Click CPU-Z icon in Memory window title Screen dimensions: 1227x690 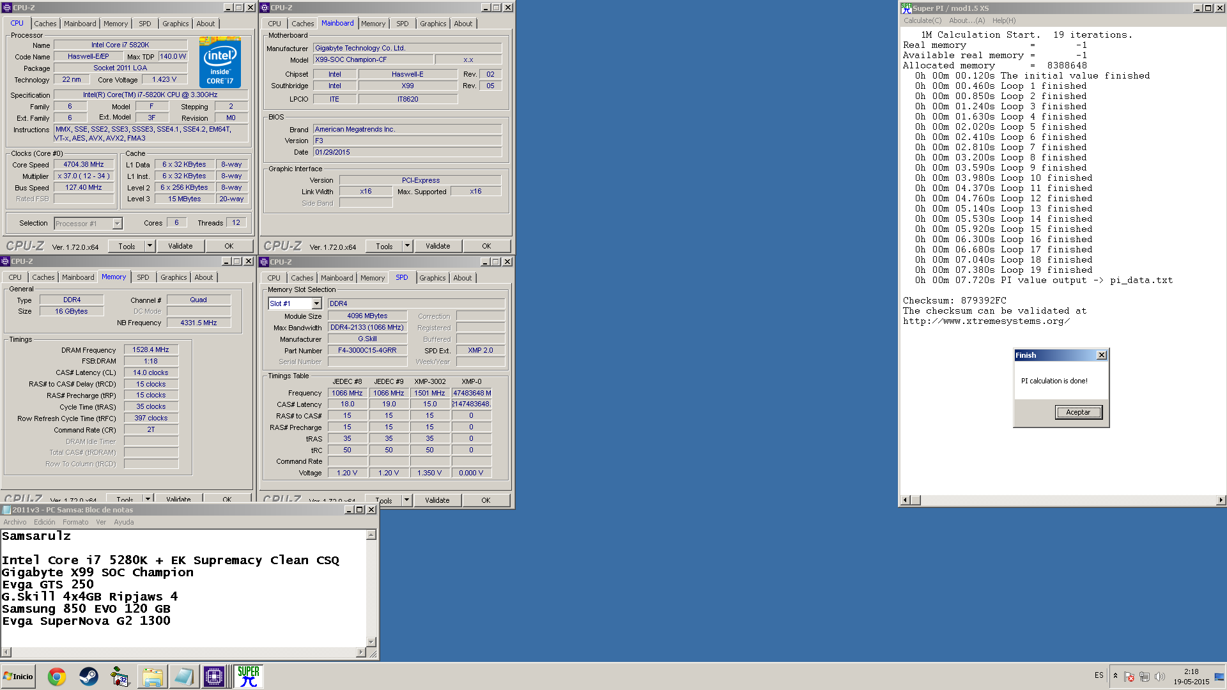coord(5,261)
